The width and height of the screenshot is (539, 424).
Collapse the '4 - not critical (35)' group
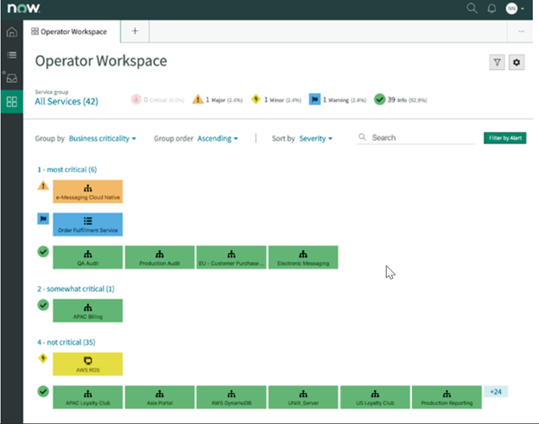(x=67, y=342)
